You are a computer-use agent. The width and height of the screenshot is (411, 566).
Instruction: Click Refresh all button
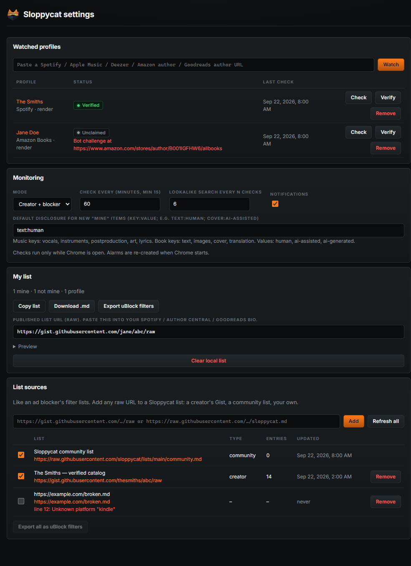coord(386,421)
